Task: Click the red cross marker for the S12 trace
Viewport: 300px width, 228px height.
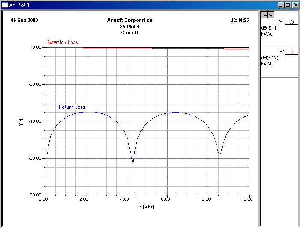Action: (x=292, y=52)
